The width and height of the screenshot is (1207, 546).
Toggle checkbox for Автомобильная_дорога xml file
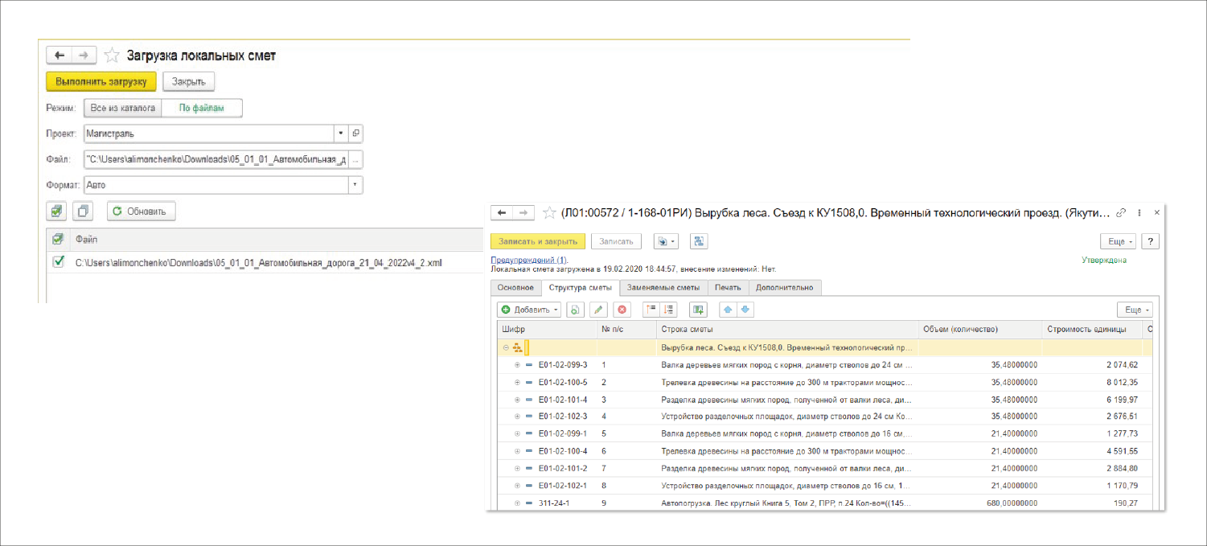(x=58, y=262)
